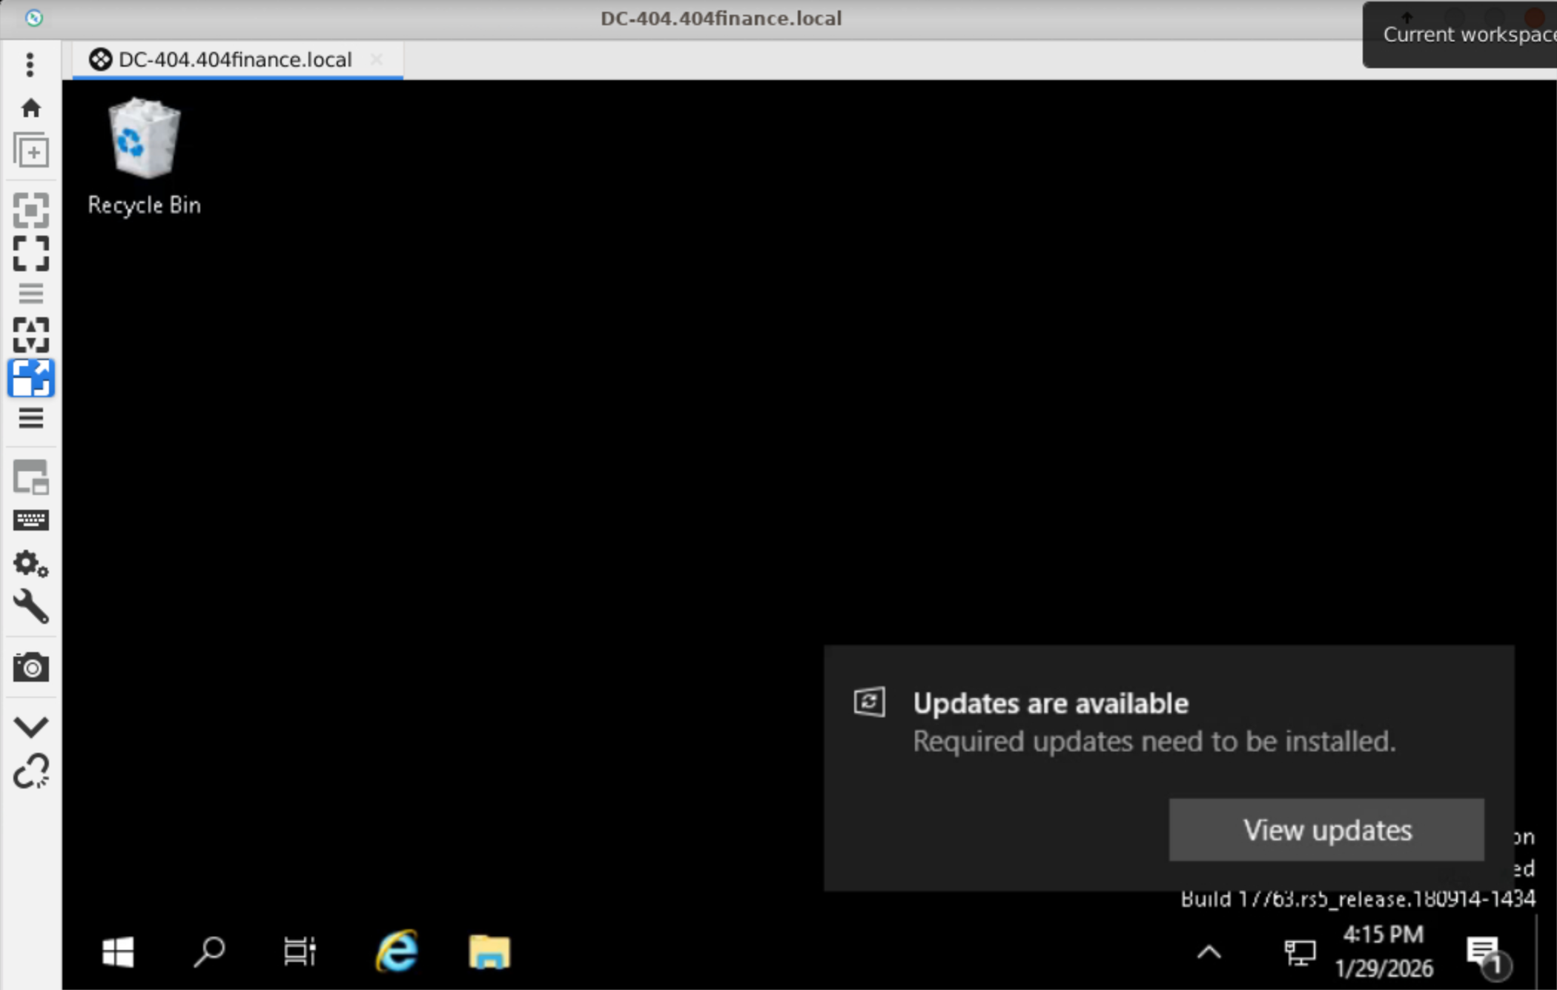Viewport: 1557px width, 990px height.
Task: Toggle fullscreen mode in sidebar
Action: tap(30, 253)
